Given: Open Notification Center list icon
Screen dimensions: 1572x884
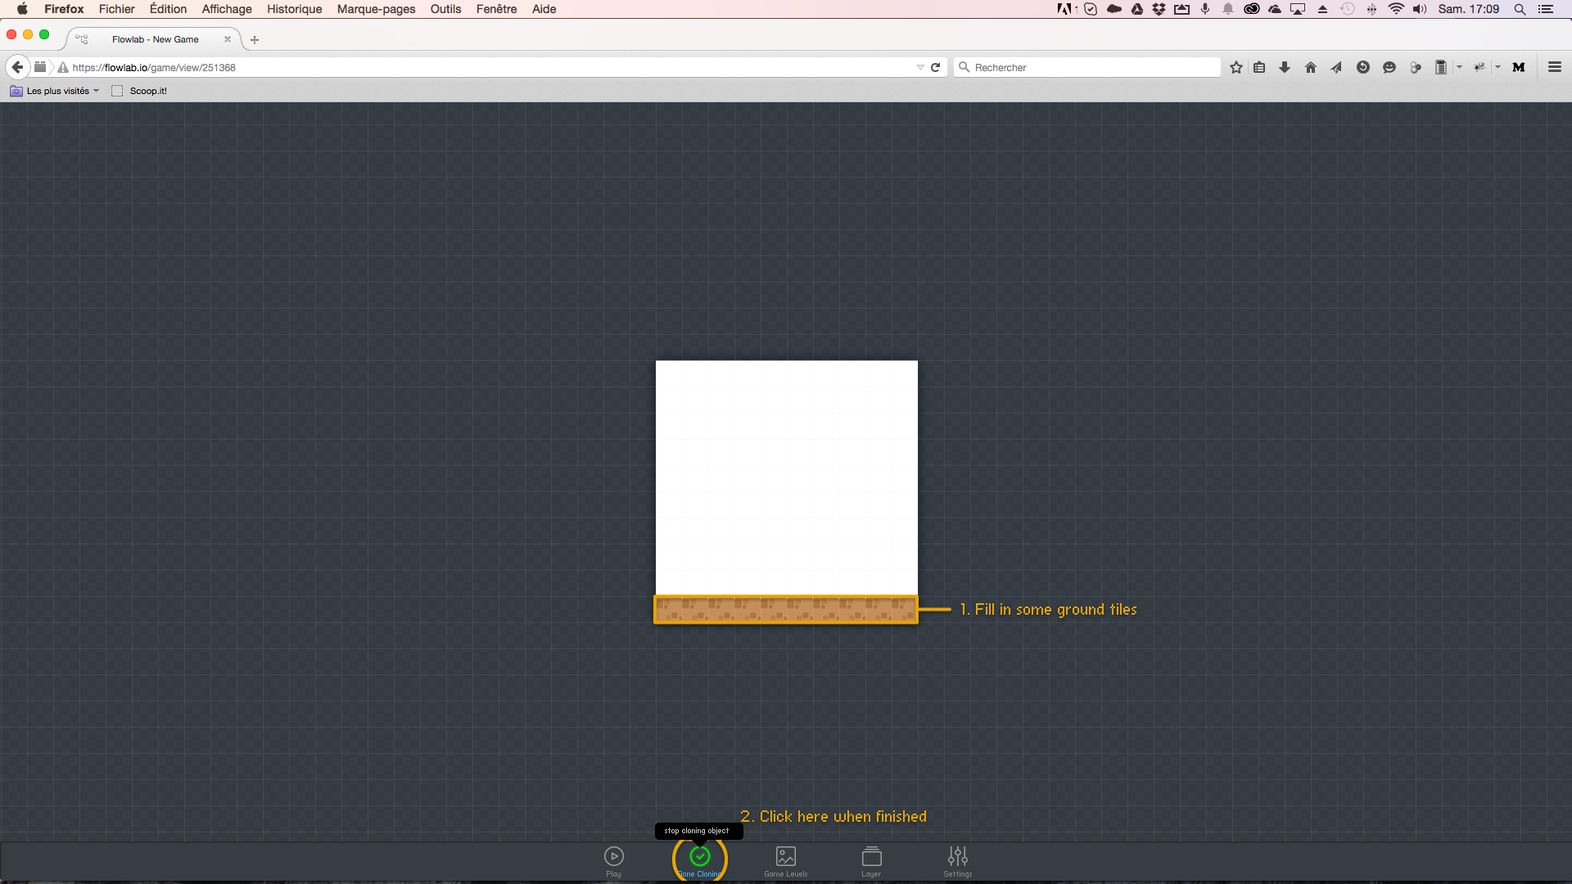Looking at the screenshot, I should [1546, 9].
